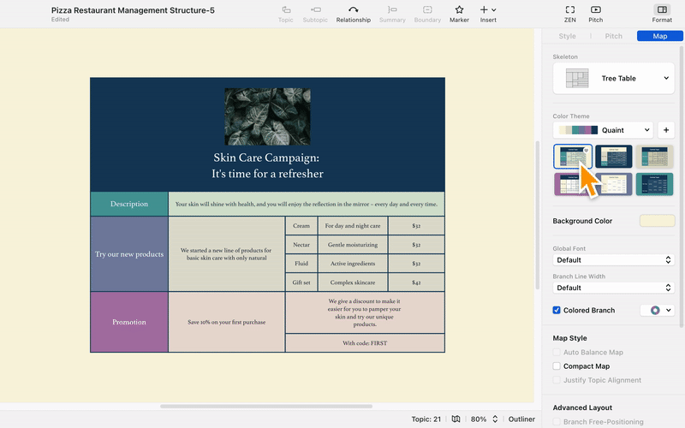The image size is (685, 428).
Task: Select the Description topic cell
Action: coord(129,204)
